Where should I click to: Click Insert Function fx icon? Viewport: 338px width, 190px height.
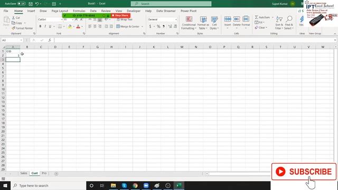(50, 40)
